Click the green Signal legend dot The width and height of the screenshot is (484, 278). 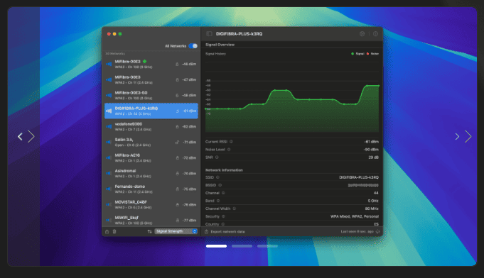coord(353,54)
